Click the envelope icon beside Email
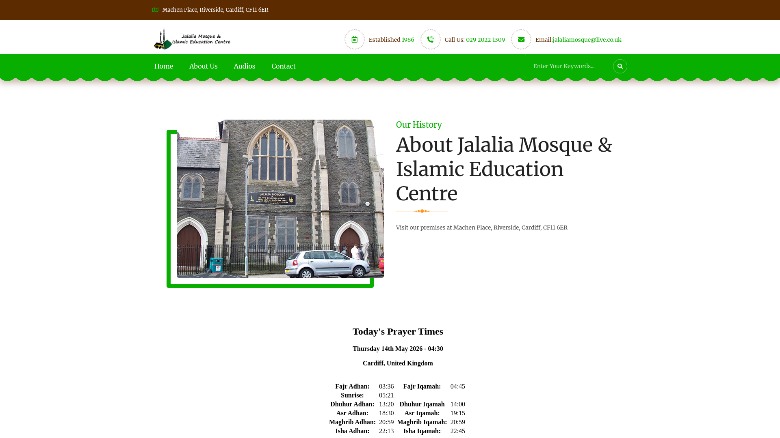Image resolution: width=780 pixels, height=438 pixels. (521, 39)
